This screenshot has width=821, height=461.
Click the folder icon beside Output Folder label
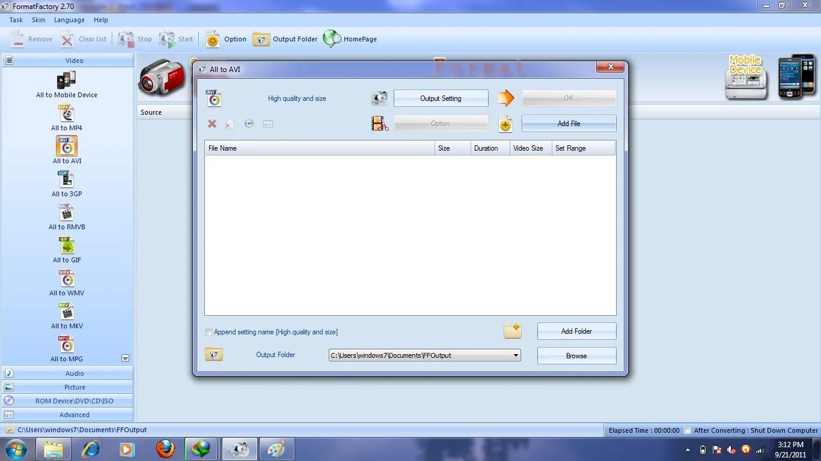(214, 354)
